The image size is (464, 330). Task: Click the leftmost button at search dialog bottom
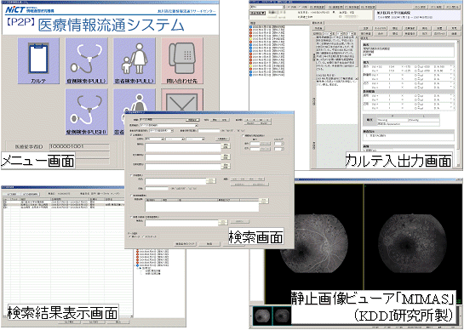(x=185, y=244)
